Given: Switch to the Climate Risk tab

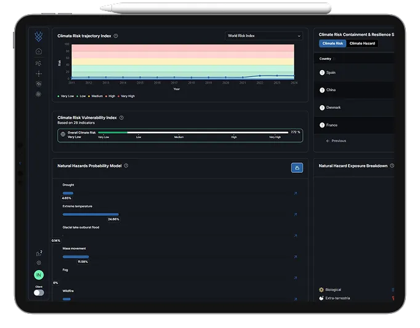Looking at the screenshot, I should [x=333, y=43].
